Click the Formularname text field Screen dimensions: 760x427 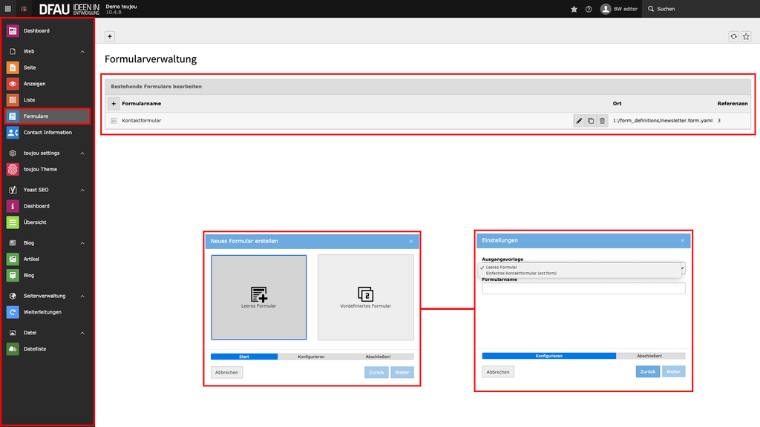583,288
